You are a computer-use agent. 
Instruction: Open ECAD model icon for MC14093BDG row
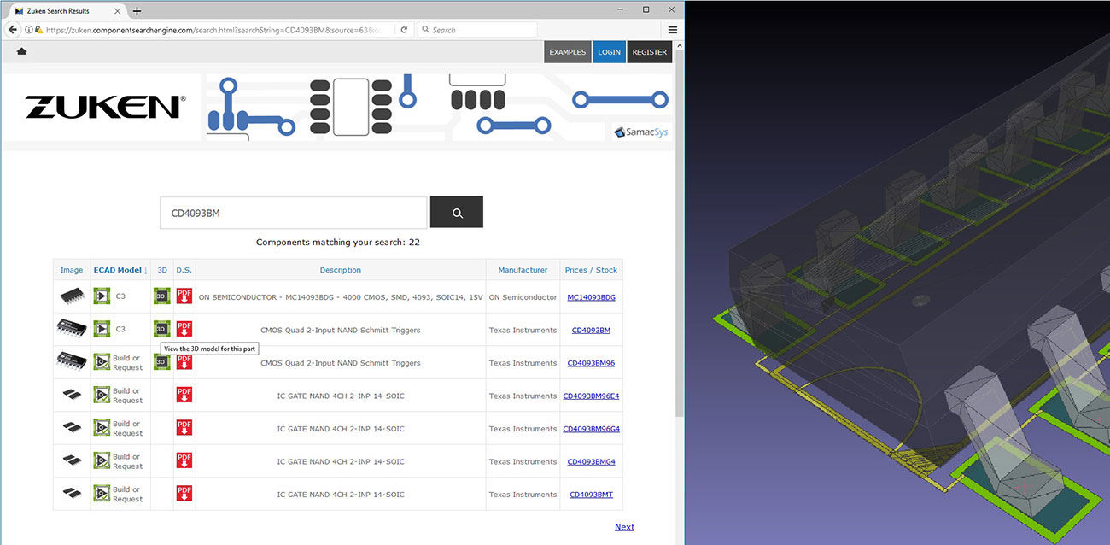click(x=102, y=296)
